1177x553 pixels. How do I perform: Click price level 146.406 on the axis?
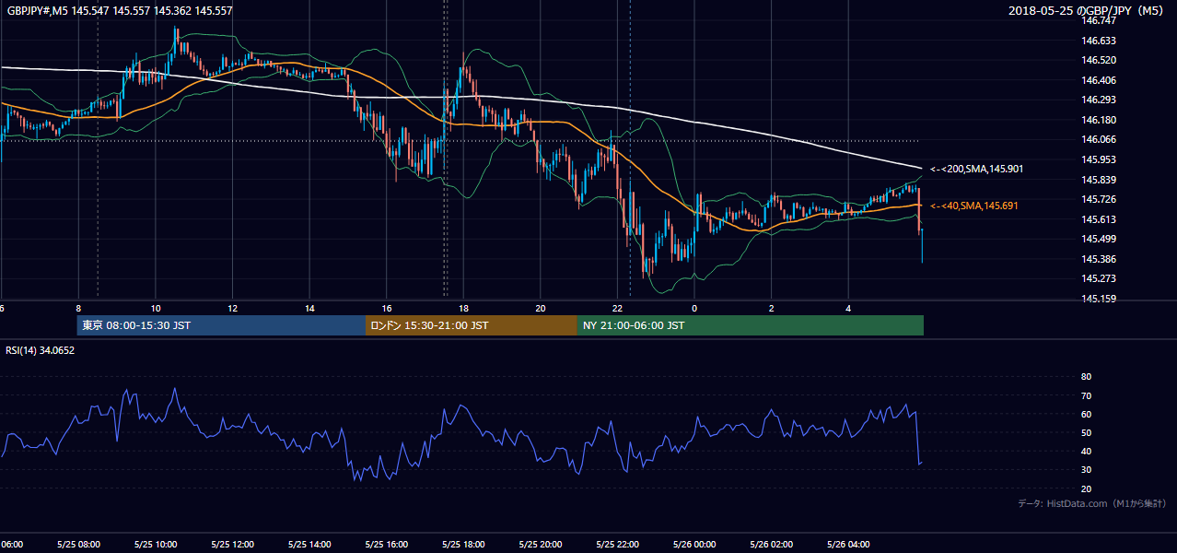pyautogui.click(x=1100, y=80)
